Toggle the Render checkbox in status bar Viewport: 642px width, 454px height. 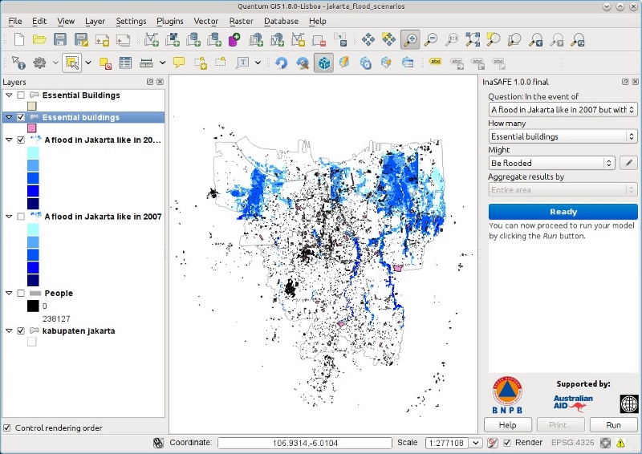pyautogui.click(x=507, y=443)
